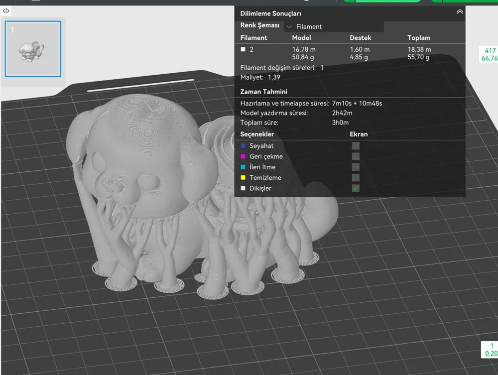
Task: Enable the İleri İtme display checkbox
Action: click(356, 167)
